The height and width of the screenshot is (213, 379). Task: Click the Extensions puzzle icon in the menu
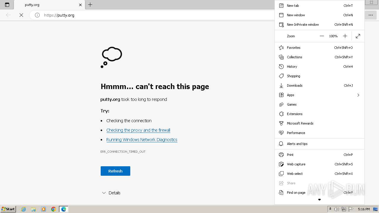[281, 114]
